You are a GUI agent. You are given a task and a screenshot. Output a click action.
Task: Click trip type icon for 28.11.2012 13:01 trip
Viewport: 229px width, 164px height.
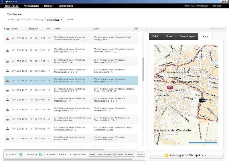[x=7, y=61]
